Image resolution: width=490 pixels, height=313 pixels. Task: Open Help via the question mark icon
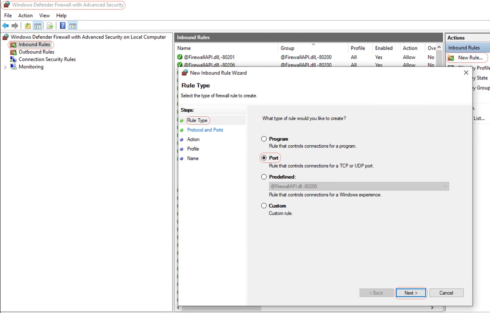pyautogui.click(x=62, y=26)
